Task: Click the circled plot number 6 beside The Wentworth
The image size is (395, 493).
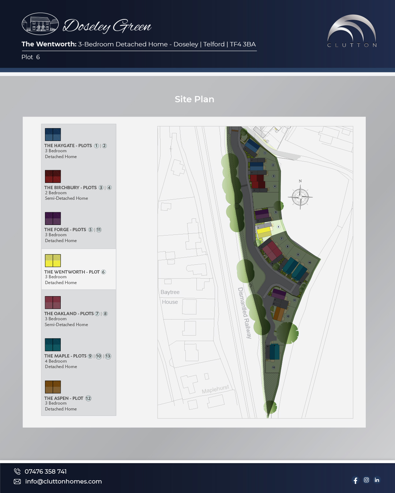Action: point(104,272)
